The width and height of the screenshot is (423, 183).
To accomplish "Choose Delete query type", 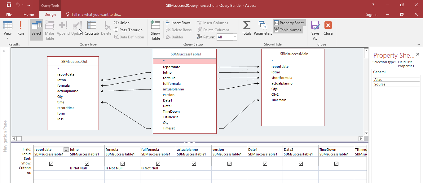I will (x=106, y=28).
